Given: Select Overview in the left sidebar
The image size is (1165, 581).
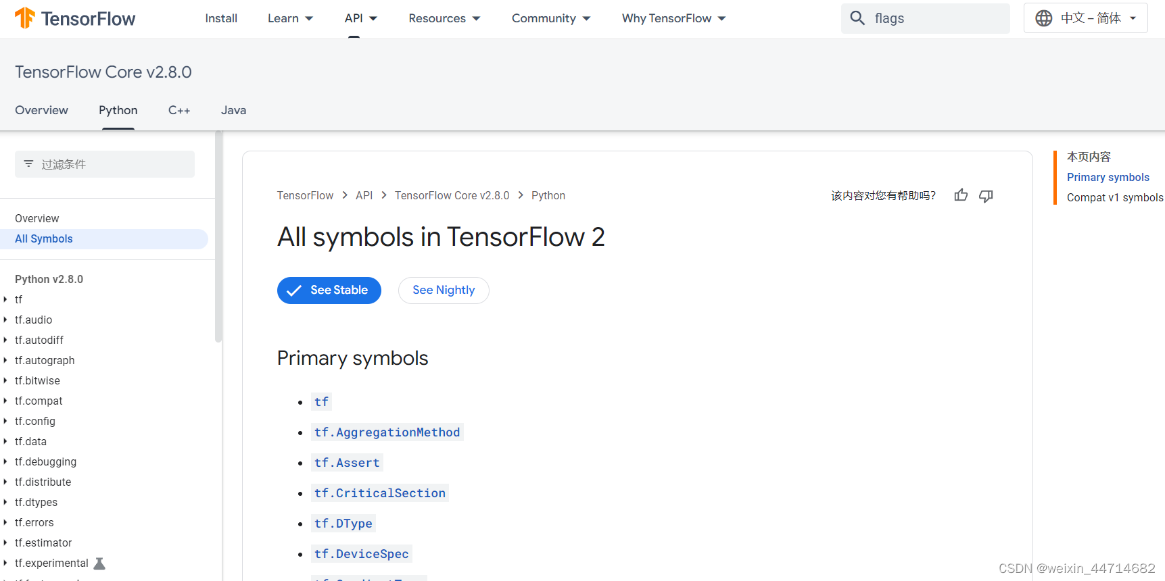Looking at the screenshot, I should (37, 218).
